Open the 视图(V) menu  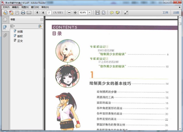click(x=25, y=7)
